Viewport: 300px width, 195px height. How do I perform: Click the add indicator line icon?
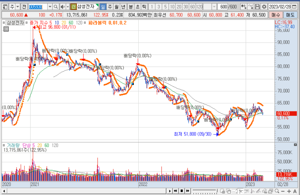(251, 7)
